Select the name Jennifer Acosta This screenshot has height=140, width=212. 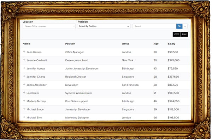click(x=36, y=68)
